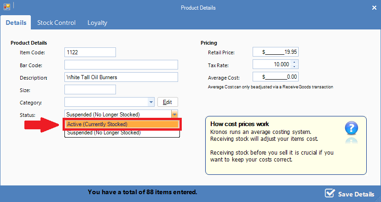
Task: Select the Details tab
Action: pyautogui.click(x=16, y=23)
